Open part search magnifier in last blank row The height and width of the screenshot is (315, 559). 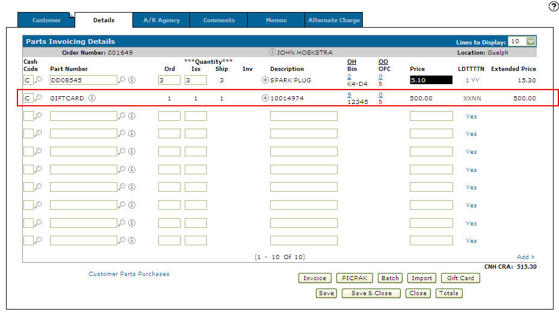pos(122,240)
